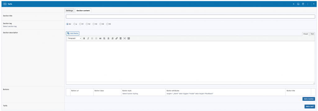Open fullscreen editor mode

pyautogui.click(x=125, y=38)
